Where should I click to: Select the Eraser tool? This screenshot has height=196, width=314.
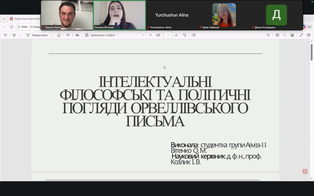tap(59, 35)
